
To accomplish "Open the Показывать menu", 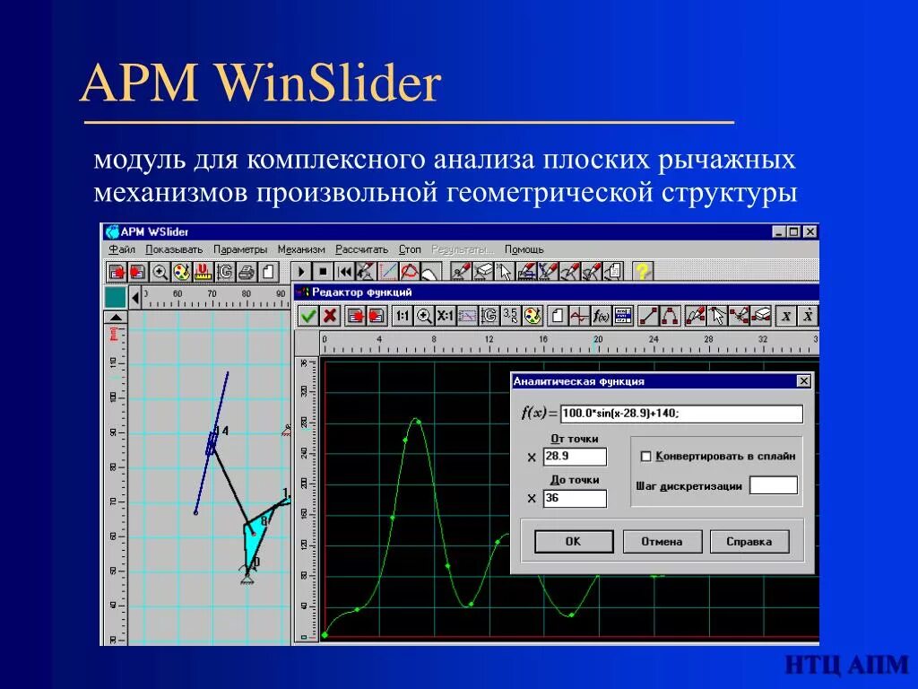I will [174, 249].
